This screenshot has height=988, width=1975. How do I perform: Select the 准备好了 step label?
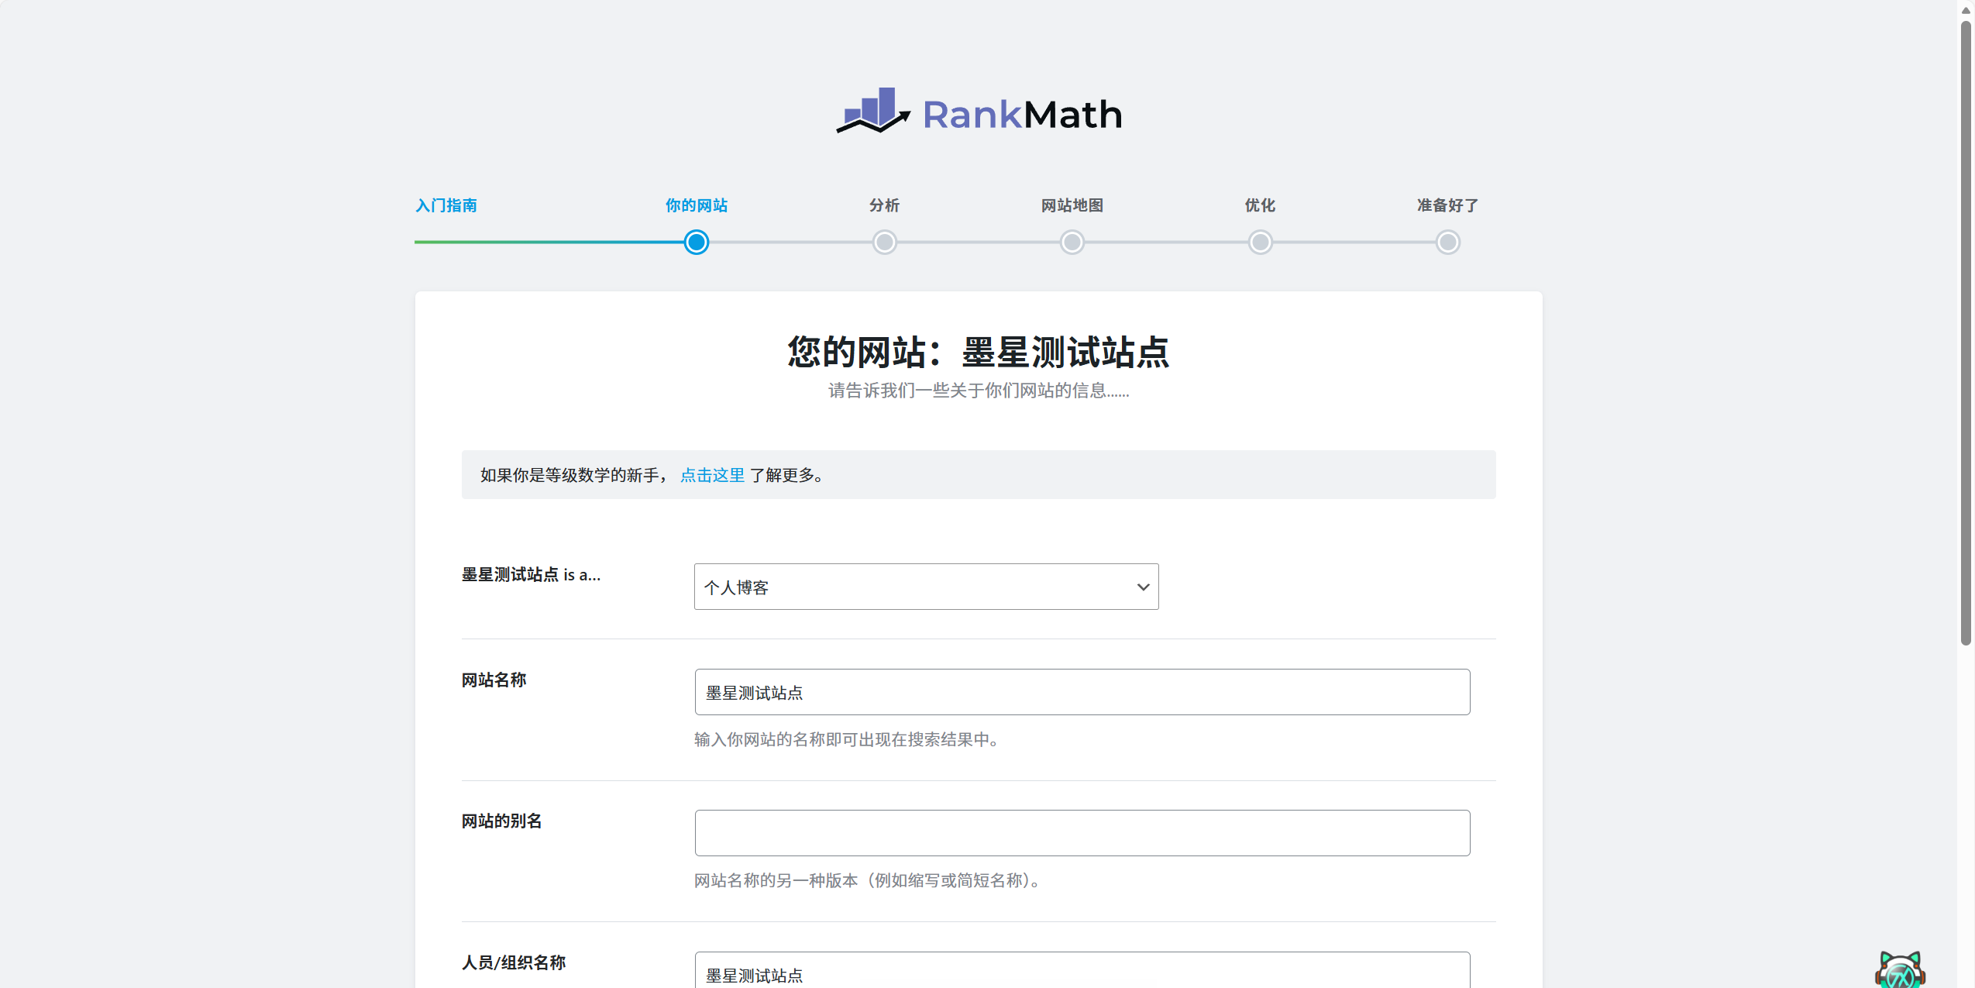tap(1446, 205)
